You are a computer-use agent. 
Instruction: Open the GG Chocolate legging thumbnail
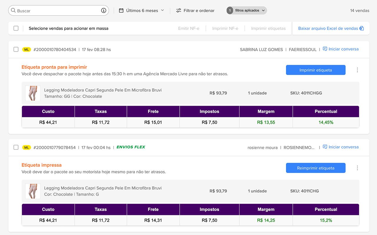(x=33, y=93)
